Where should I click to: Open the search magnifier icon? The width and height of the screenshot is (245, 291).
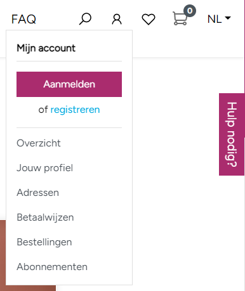pos(85,19)
